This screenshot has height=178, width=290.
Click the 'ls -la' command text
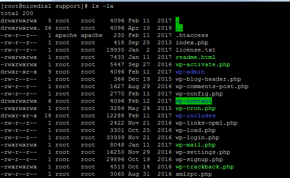click(103, 6)
